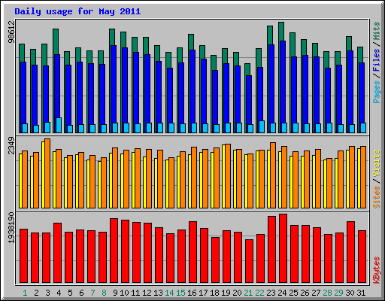Click day label 25 on the axis

pos(293,293)
